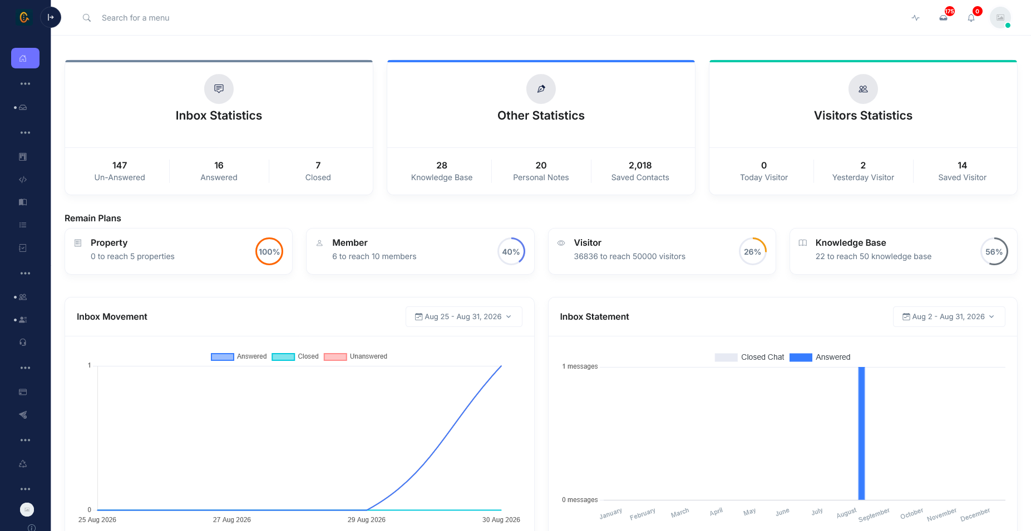Image resolution: width=1031 pixels, height=531 pixels.
Task: Click the 147 Un-Answered statistic
Action: tap(120, 171)
